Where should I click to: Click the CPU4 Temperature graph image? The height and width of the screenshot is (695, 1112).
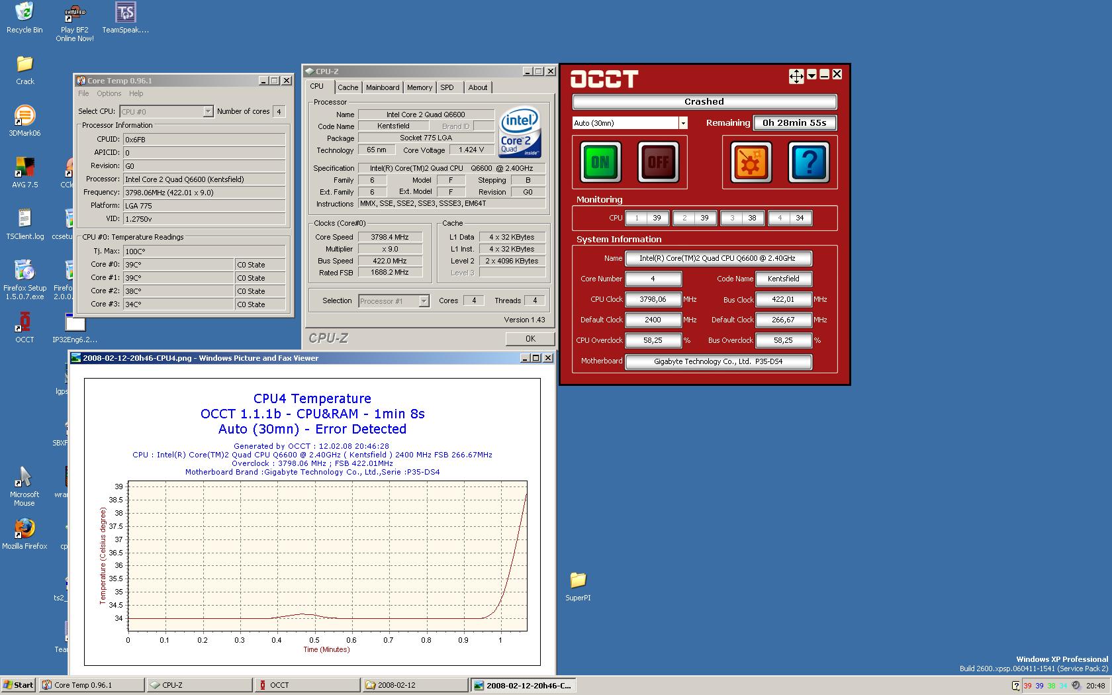pos(312,522)
